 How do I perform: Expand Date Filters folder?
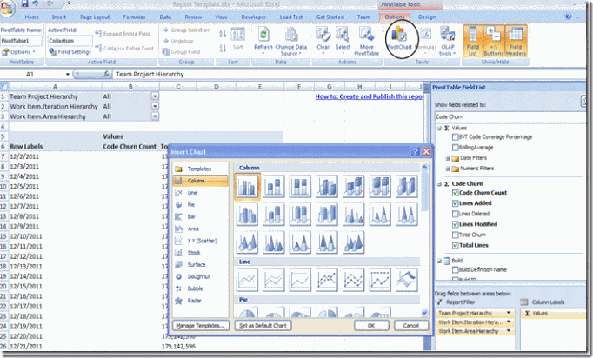click(448, 158)
